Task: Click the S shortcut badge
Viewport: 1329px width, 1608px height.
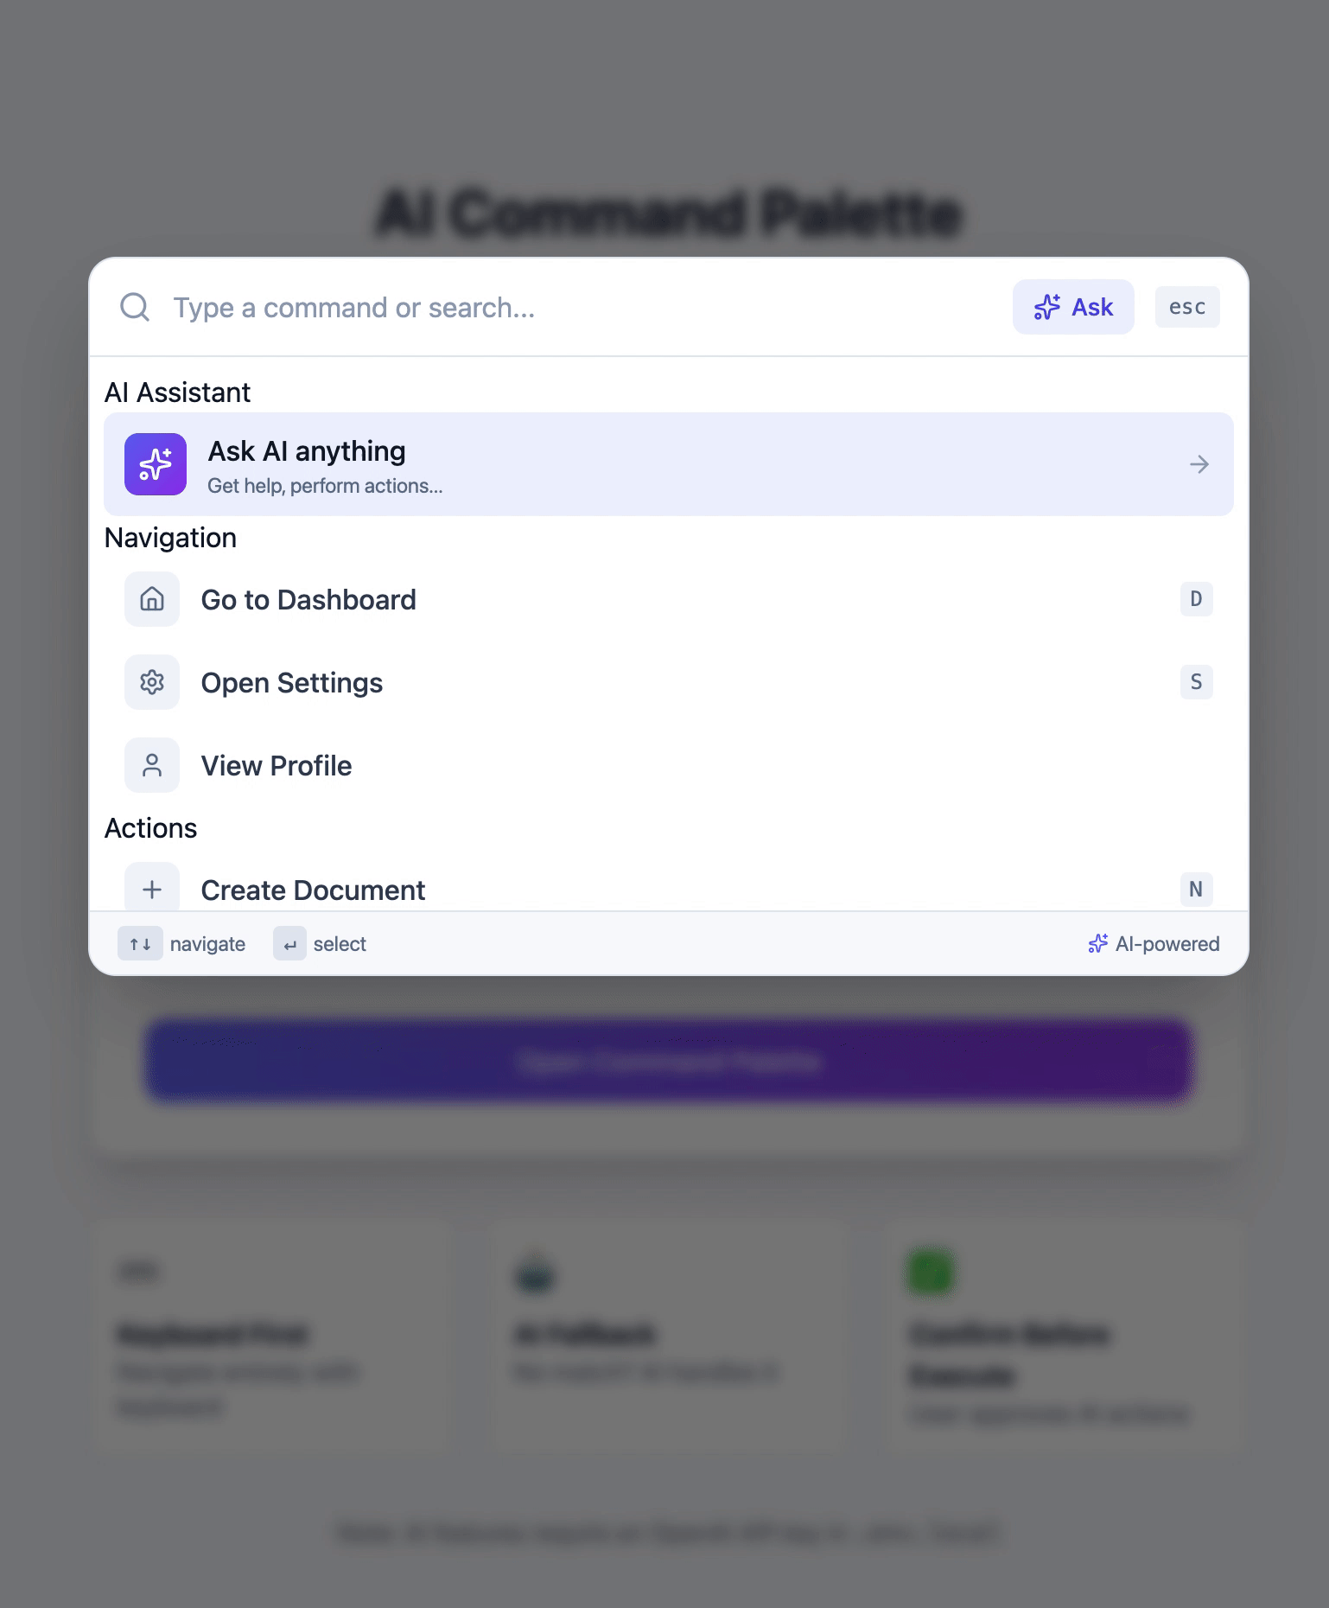Action: point(1196,682)
